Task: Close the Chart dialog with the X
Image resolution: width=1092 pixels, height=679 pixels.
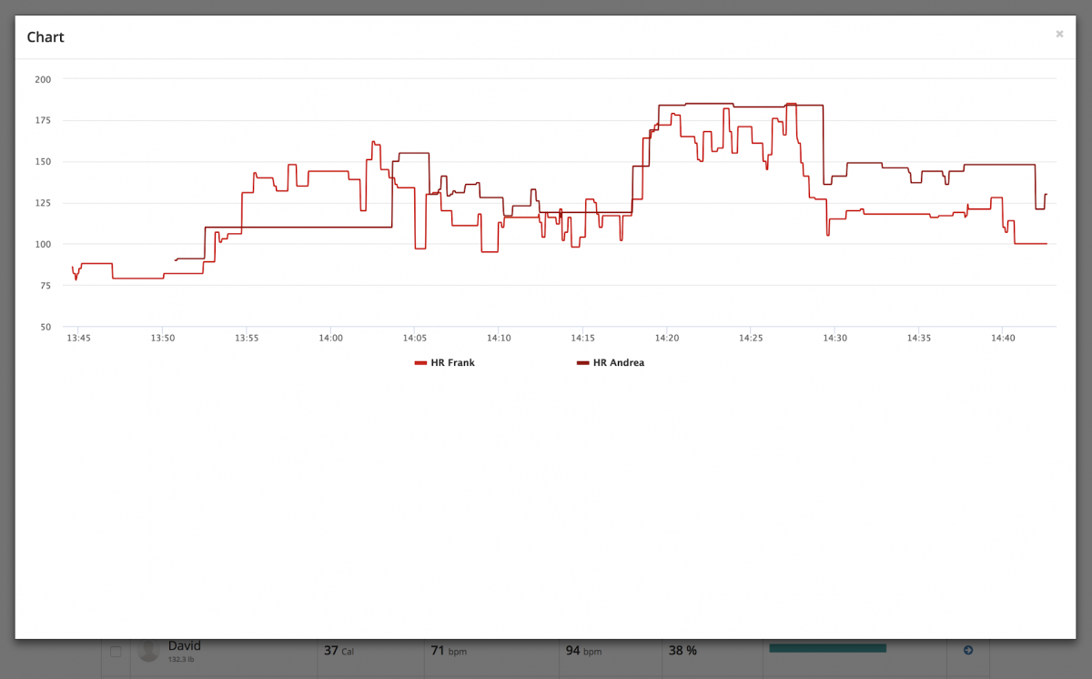Action: pyautogui.click(x=1059, y=34)
